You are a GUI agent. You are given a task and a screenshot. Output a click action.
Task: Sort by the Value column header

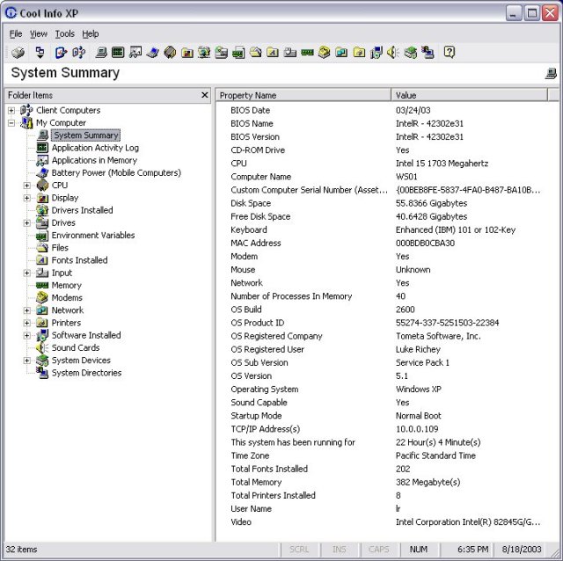[469, 95]
